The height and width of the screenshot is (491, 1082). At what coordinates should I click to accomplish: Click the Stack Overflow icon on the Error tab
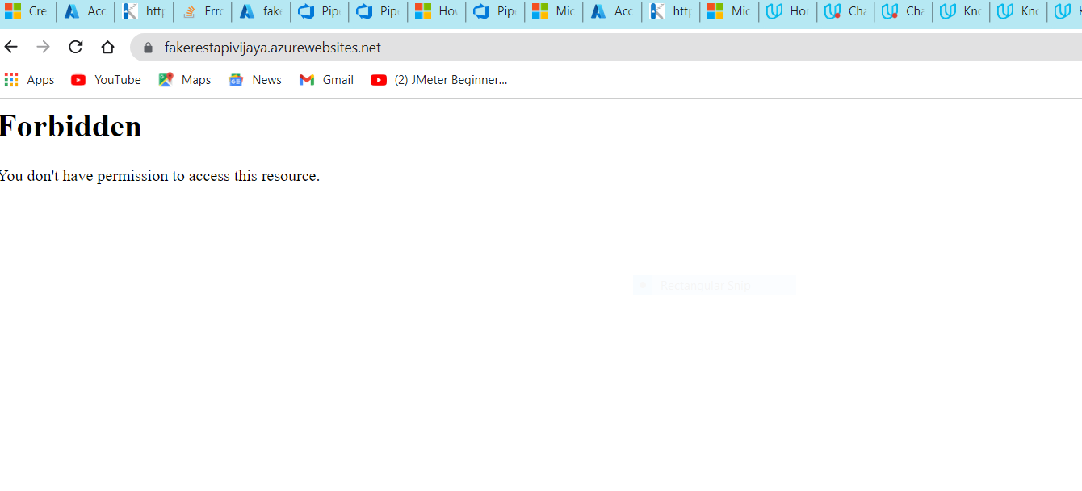click(187, 11)
